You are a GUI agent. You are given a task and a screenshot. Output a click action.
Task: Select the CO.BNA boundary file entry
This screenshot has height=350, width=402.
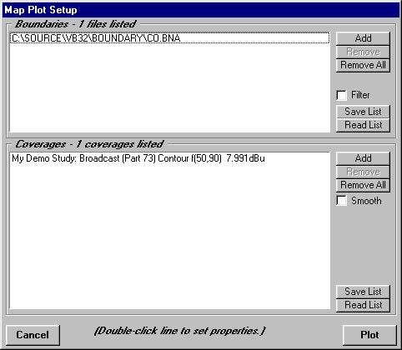(169, 38)
